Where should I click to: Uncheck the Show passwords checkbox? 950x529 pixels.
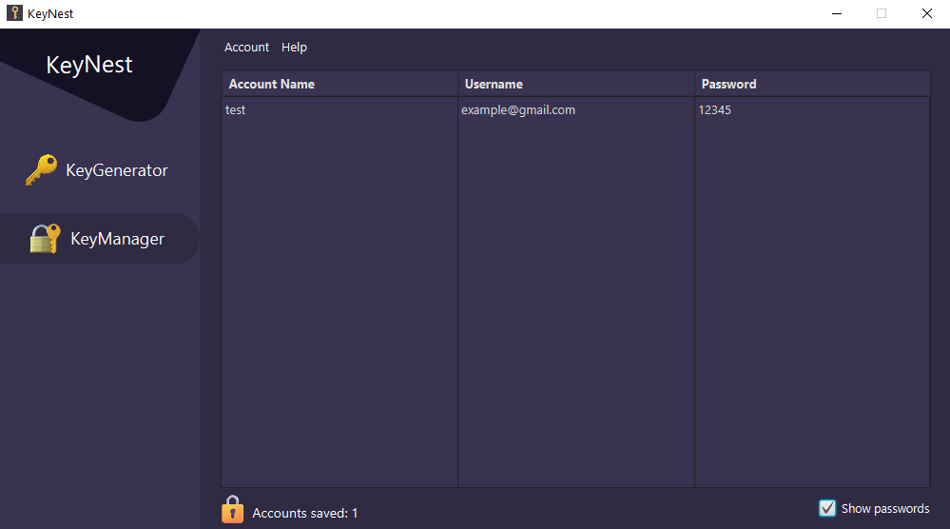coord(827,508)
